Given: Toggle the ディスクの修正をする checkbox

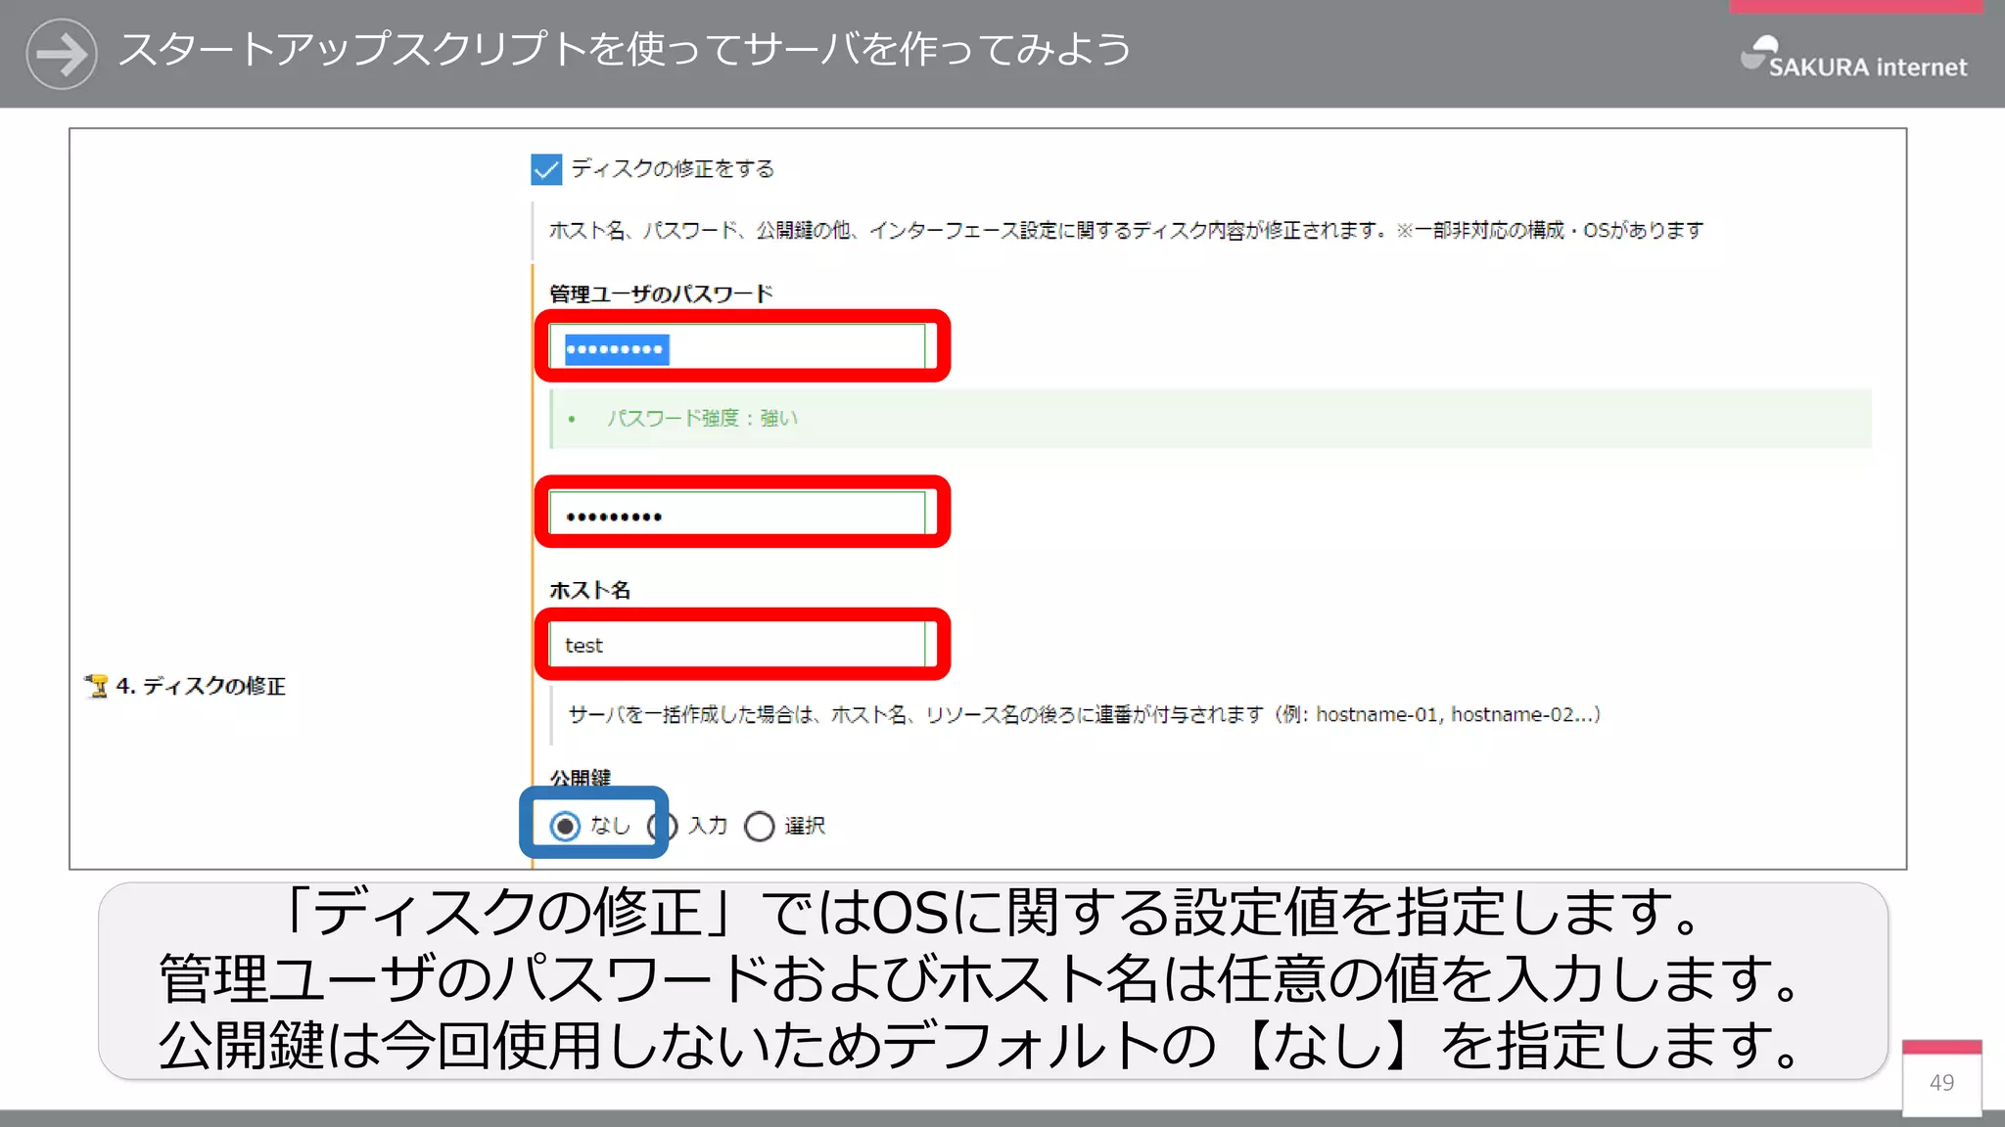Looking at the screenshot, I should tap(546, 169).
